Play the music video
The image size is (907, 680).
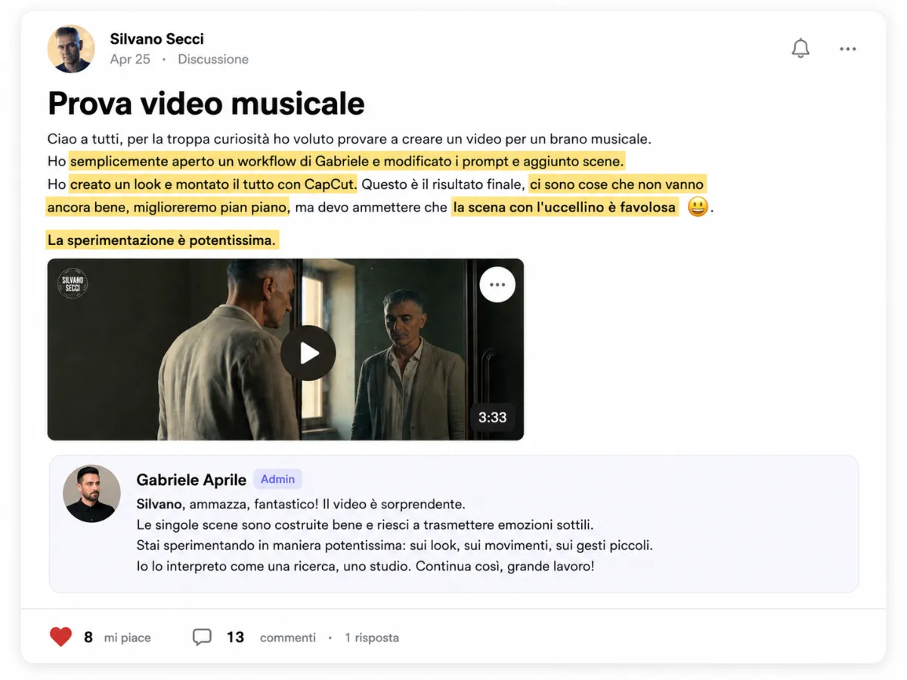point(308,353)
